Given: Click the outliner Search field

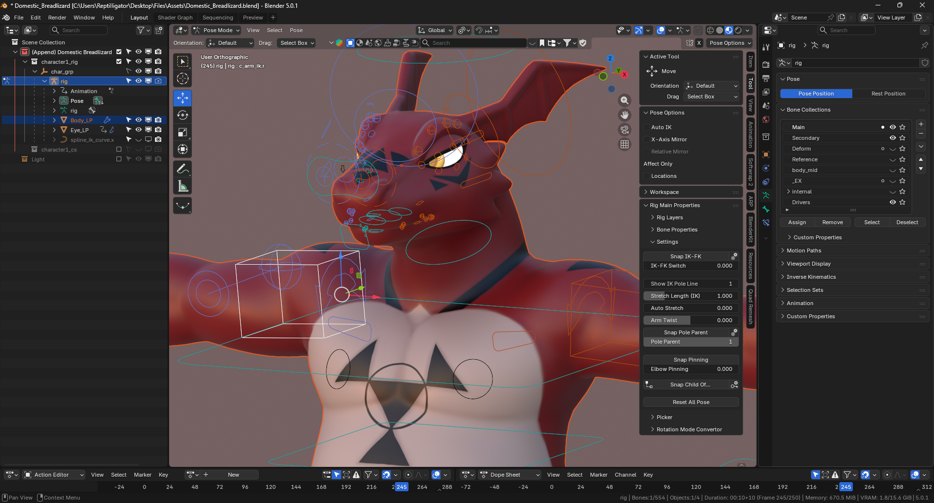Looking at the screenshot, I should point(79,30).
